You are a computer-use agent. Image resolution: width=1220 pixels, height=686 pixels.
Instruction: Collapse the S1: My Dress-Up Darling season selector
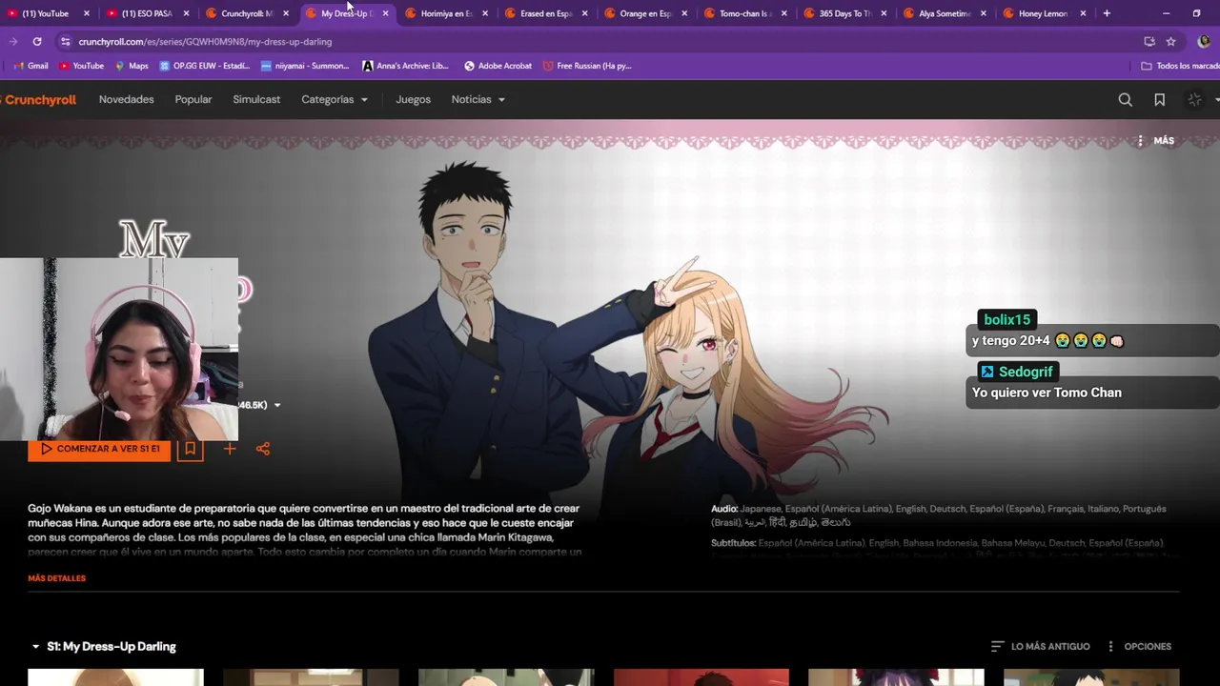click(x=103, y=646)
